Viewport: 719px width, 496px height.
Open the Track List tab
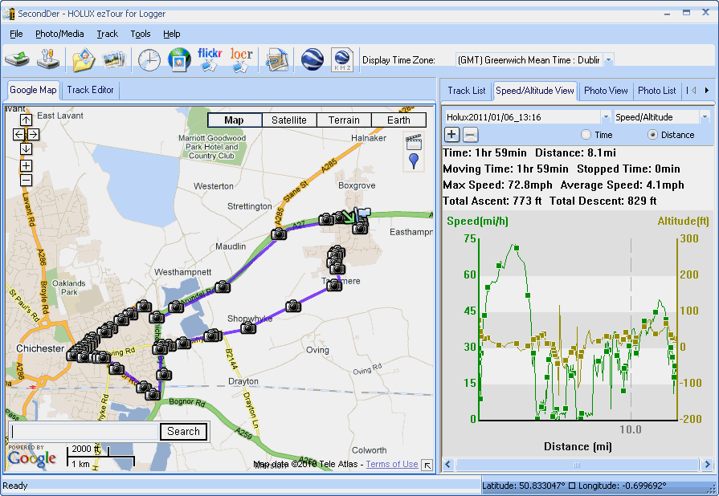pyautogui.click(x=466, y=91)
